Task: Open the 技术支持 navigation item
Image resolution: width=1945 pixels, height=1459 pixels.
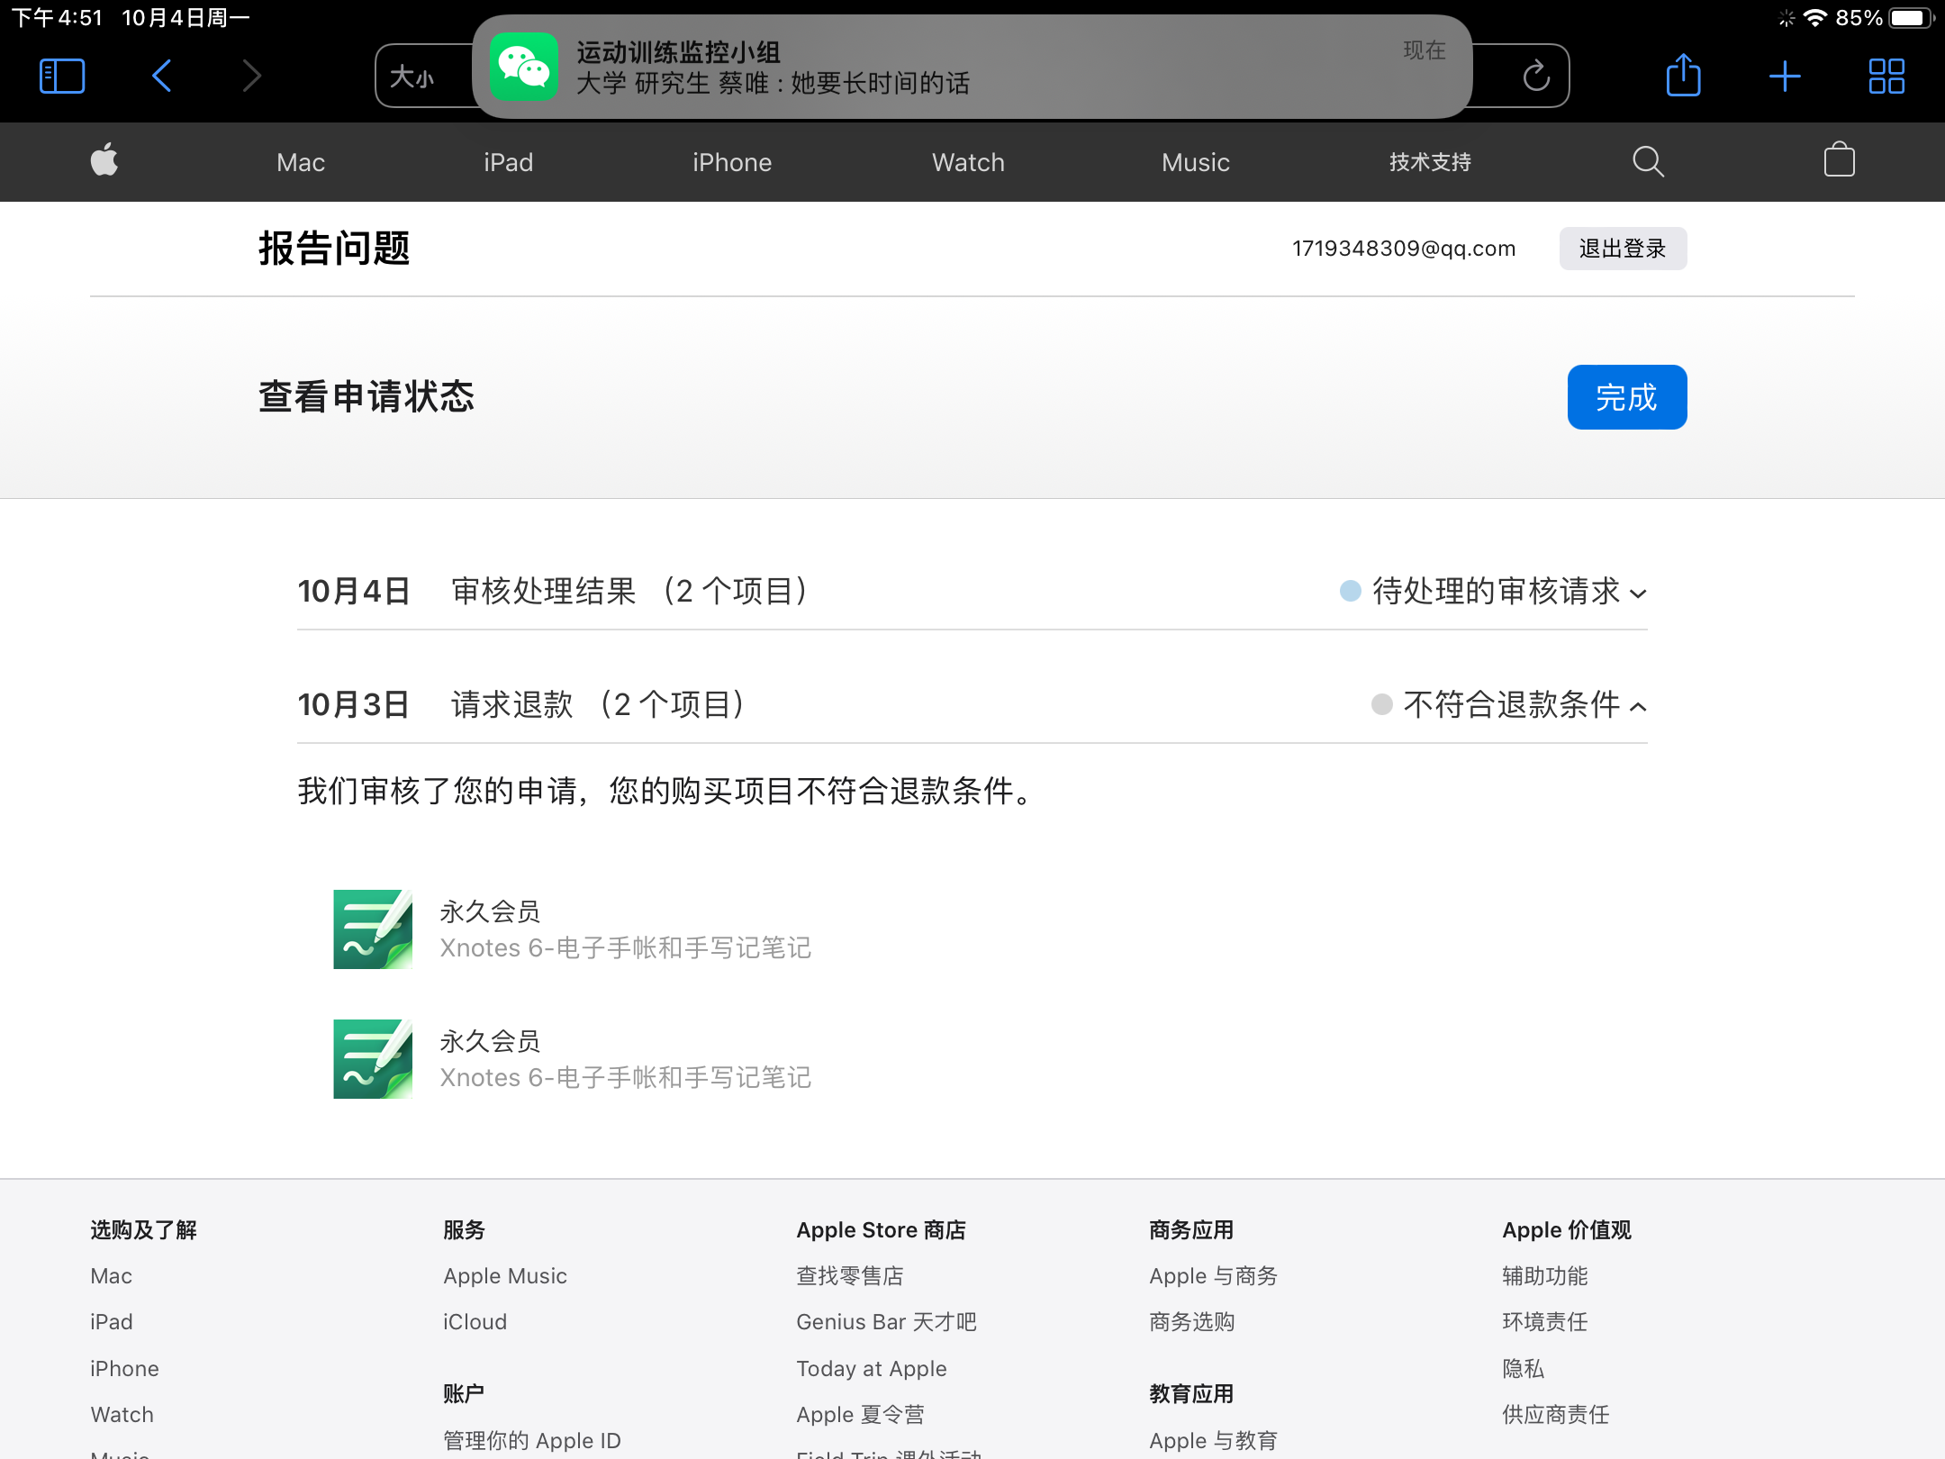Action: pyautogui.click(x=1430, y=162)
